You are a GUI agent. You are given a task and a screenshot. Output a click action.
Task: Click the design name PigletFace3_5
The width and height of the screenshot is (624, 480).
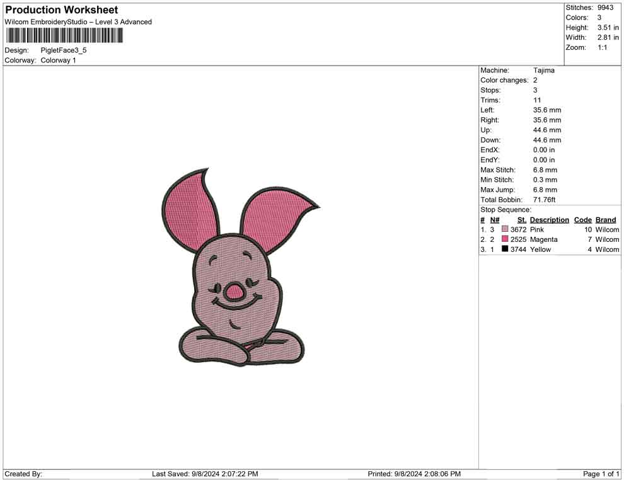pos(63,50)
